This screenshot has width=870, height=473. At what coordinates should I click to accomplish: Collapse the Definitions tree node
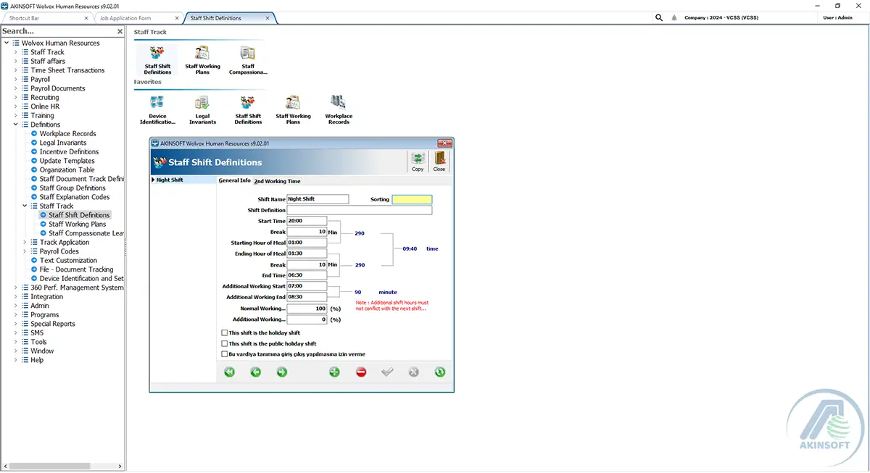tap(16, 125)
